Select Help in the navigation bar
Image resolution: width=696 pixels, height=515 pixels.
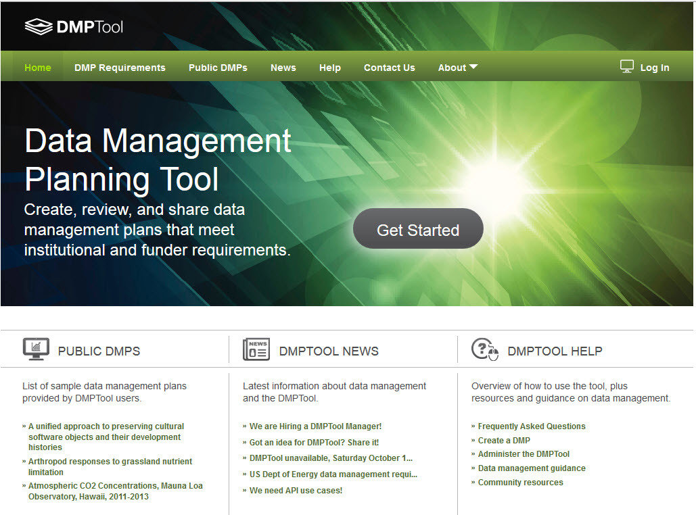pyautogui.click(x=330, y=68)
